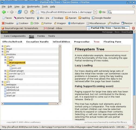Open the Ajaxian feed bookmark
136x130 pixels.
pyautogui.click(x=71, y=18)
